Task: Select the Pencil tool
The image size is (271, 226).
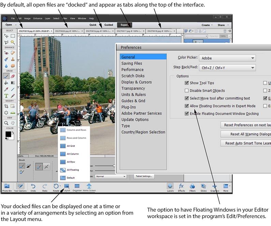Action: tap(13, 96)
